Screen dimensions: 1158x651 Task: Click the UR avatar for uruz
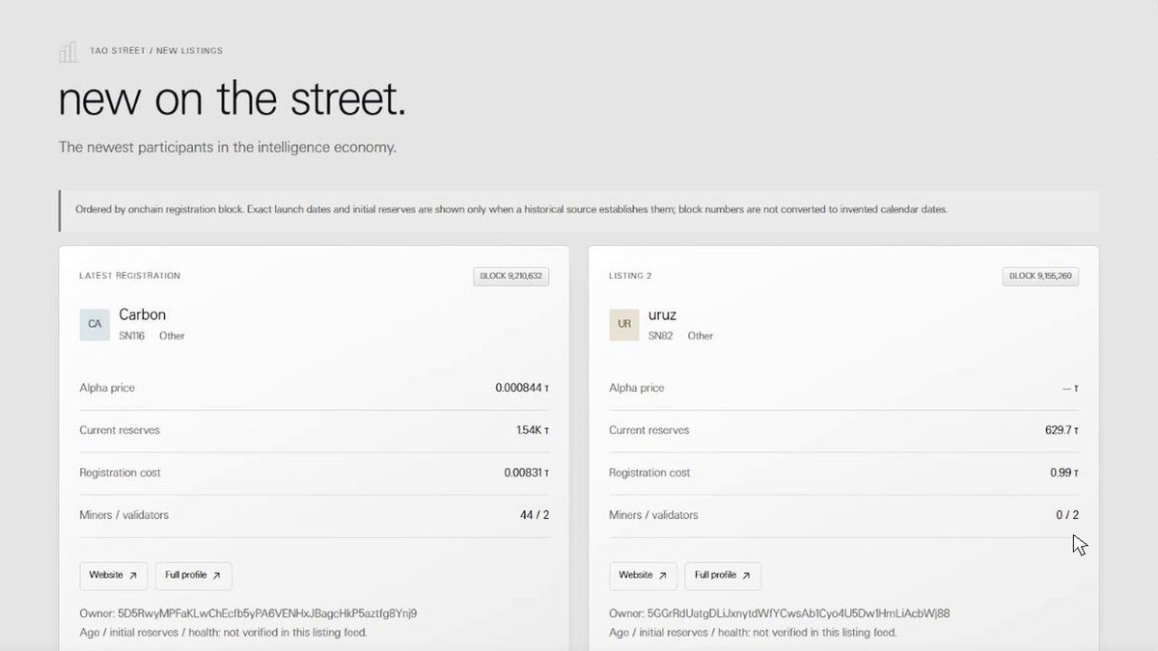[624, 324]
